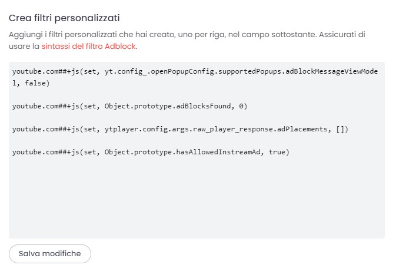Click 'Object.prototype.adBlocksFound' text
Screen dimensions: 396x278
tap(168, 106)
